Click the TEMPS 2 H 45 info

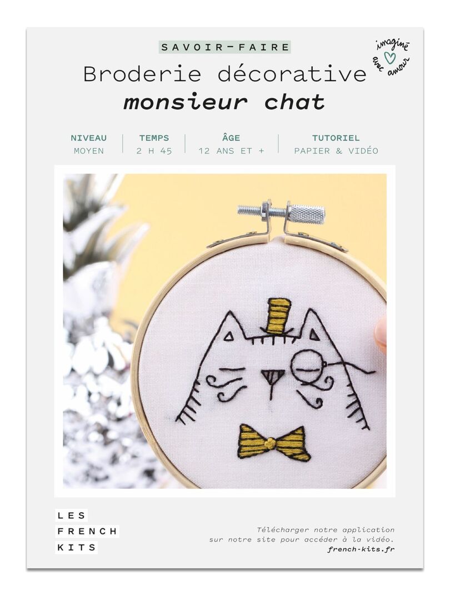pyautogui.click(x=154, y=144)
